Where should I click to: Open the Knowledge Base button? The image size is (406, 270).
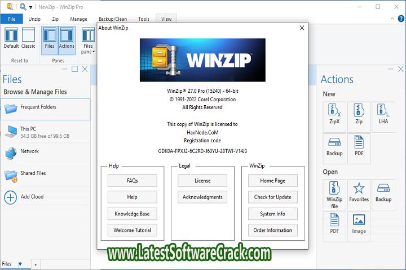[x=132, y=214]
